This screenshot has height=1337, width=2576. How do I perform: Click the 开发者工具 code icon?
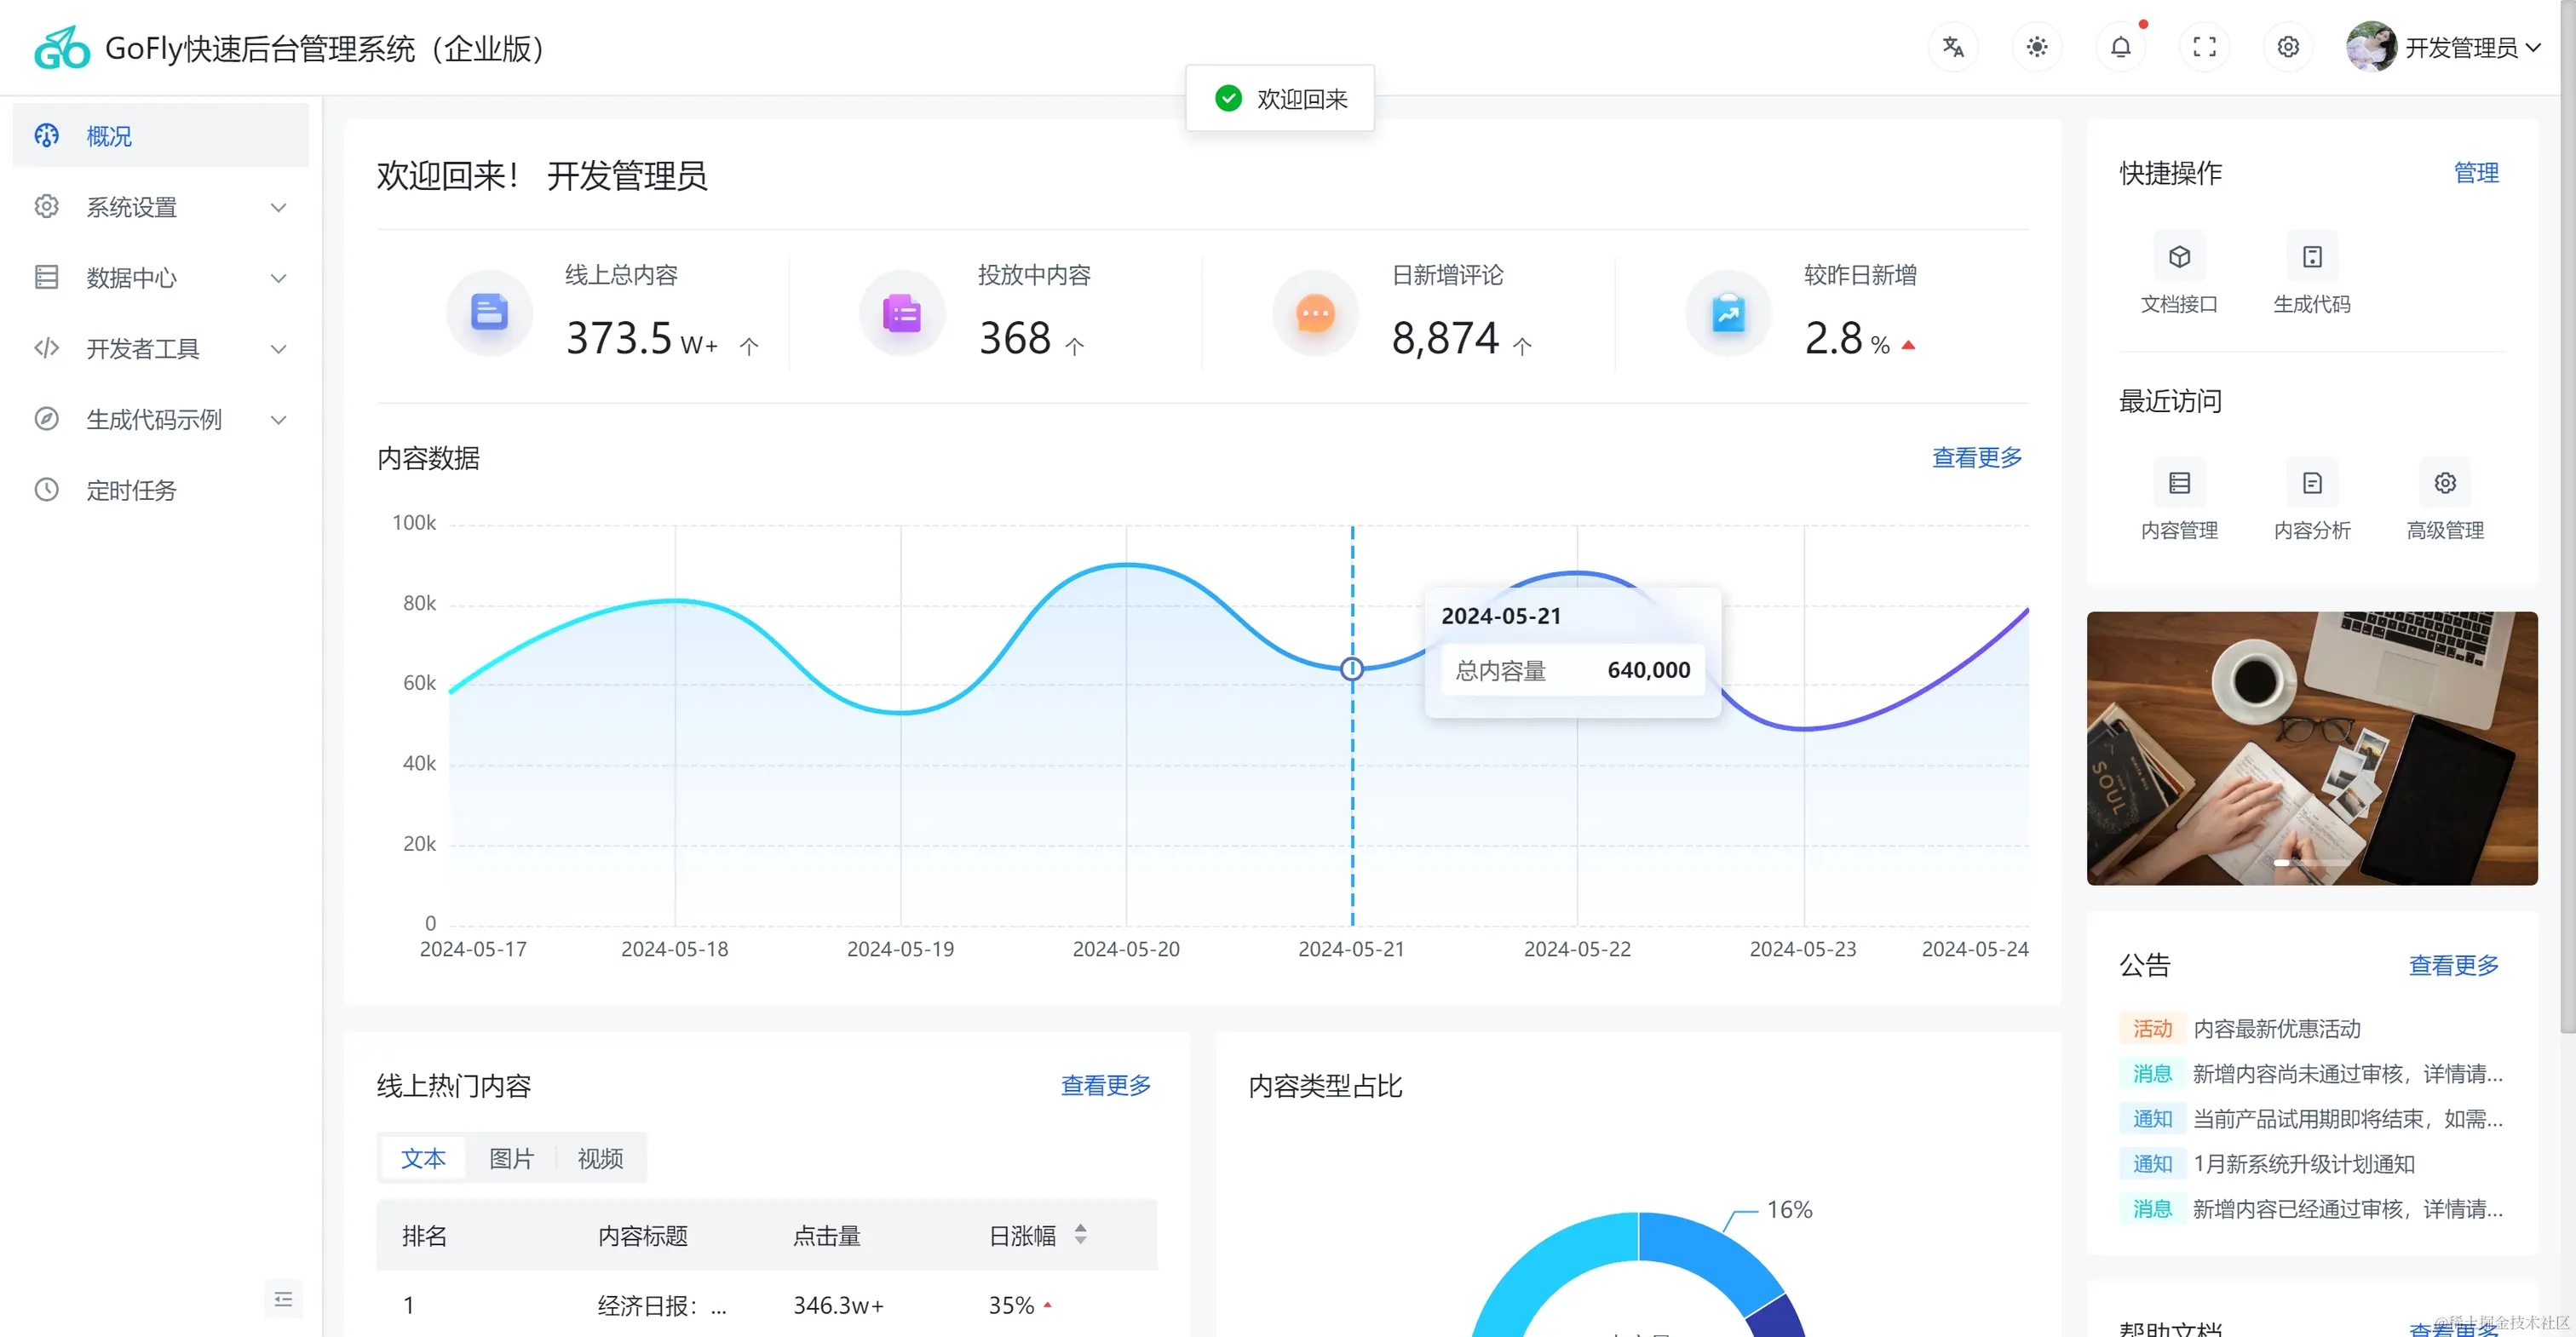coord(47,348)
